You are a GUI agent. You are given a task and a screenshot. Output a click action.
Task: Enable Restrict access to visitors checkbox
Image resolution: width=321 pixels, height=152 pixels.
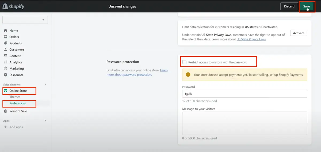coord(184,62)
